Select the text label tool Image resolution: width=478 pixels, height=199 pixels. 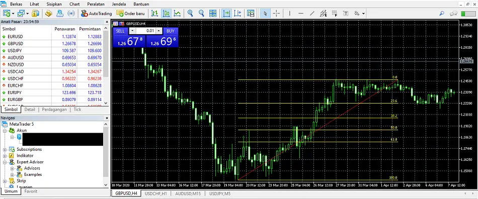(346, 14)
